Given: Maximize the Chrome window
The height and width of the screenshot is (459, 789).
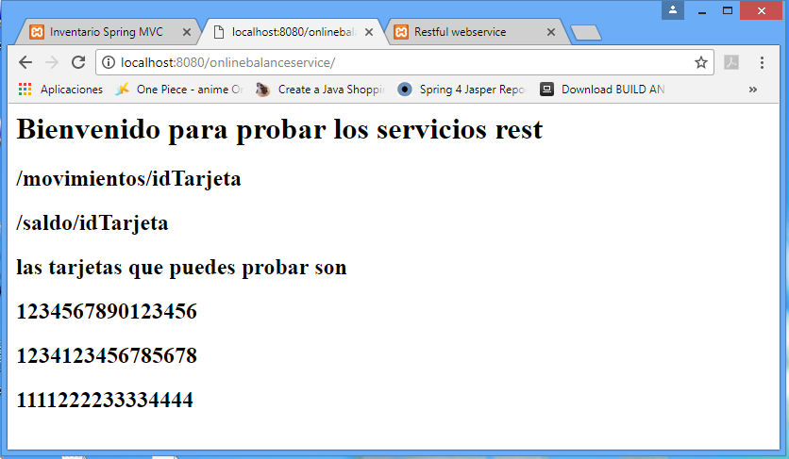Looking at the screenshot, I should (x=727, y=10).
